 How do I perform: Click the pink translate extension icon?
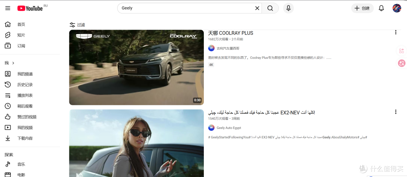[402, 63]
